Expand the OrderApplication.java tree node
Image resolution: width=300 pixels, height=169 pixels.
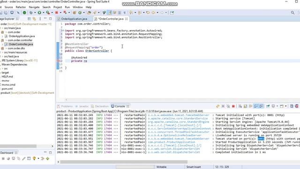click(x=2, y=36)
